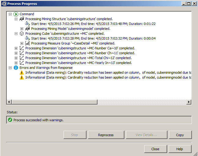Click the dimension icon for 'Yearly In~13'

coord(22,63)
